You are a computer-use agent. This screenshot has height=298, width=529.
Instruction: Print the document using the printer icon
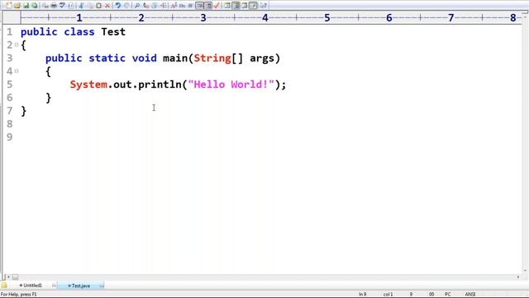pyautogui.click(x=54, y=6)
